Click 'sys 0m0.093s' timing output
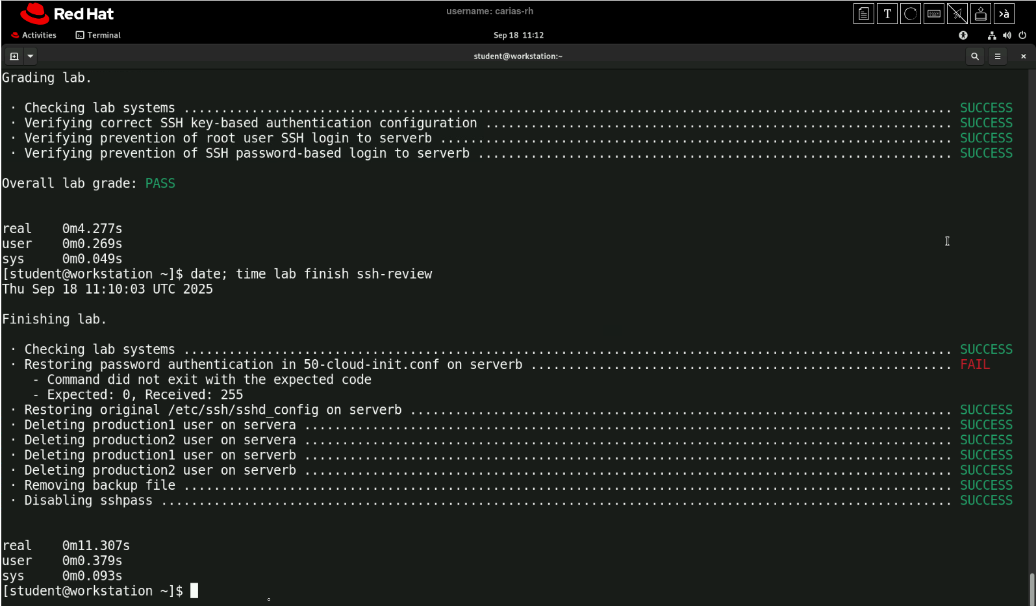1036x606 pixels. [62, 576]
